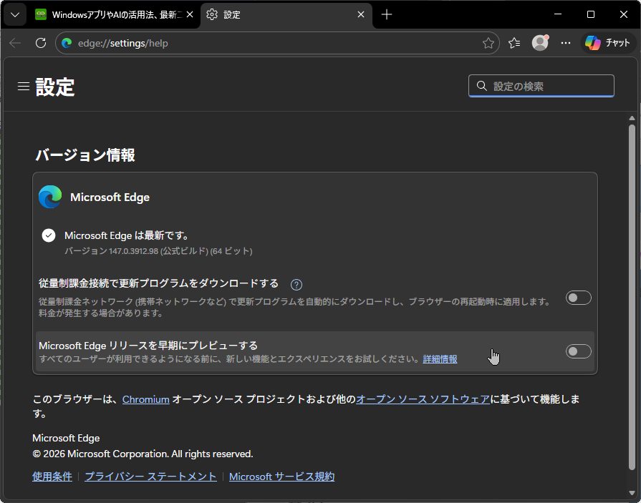Maximize the Edge window
This screenshot has height=503, width=641.
pos(591,15)
